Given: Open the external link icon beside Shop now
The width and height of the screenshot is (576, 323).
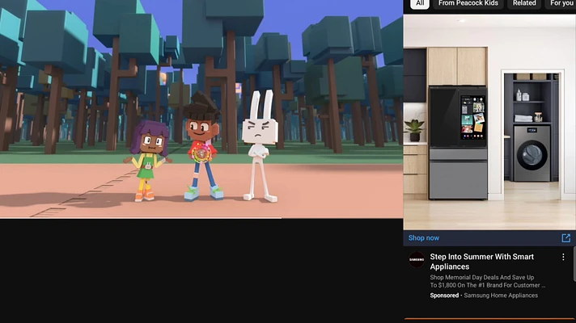Looking at the screenshot, I should click(x=565, y=238).
